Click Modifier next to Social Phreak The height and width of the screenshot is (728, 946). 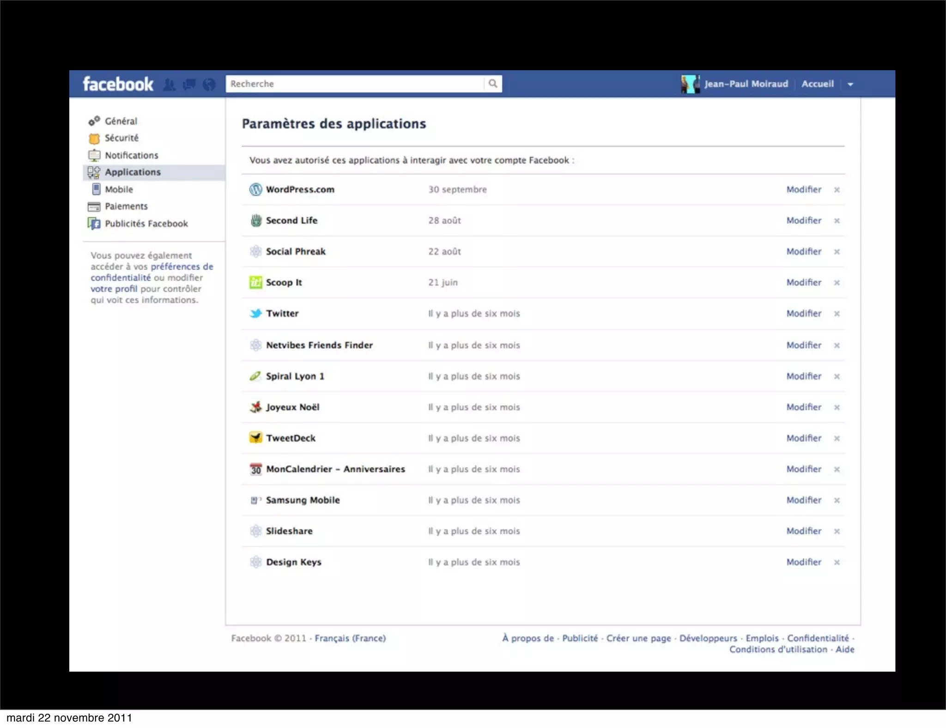(804, 251)
